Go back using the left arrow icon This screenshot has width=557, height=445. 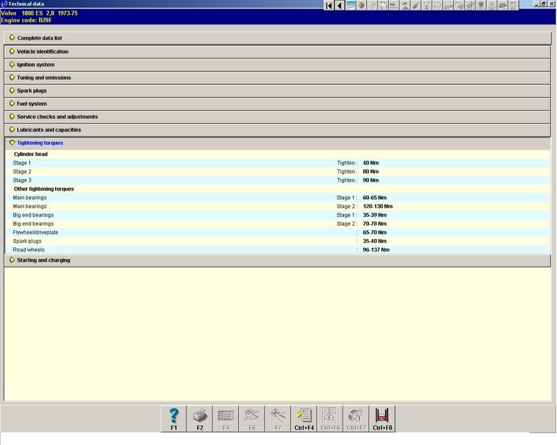coord(340,6)
